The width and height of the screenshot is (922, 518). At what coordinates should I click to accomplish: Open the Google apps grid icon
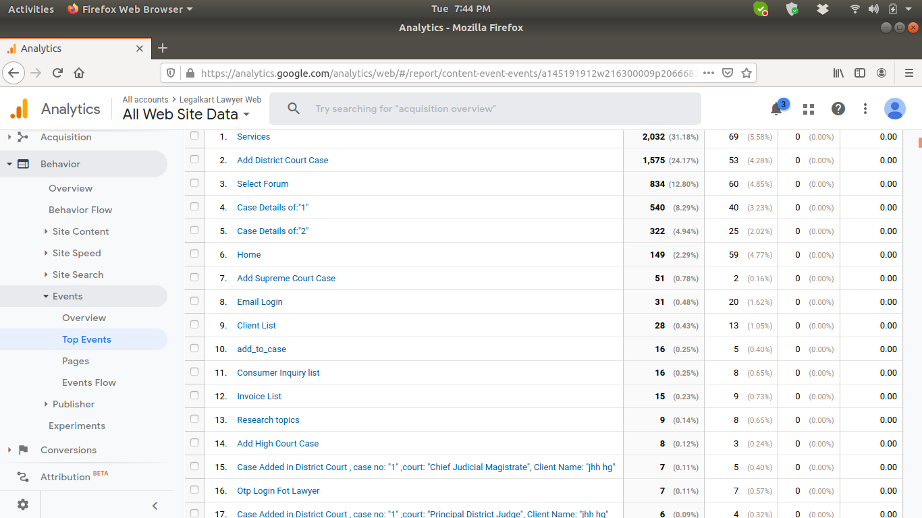pos(808,109)
